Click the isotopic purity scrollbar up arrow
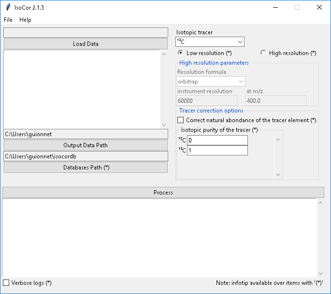Image resolution: width=331 pixels, height=294 pixels. (x=278, y=140)
